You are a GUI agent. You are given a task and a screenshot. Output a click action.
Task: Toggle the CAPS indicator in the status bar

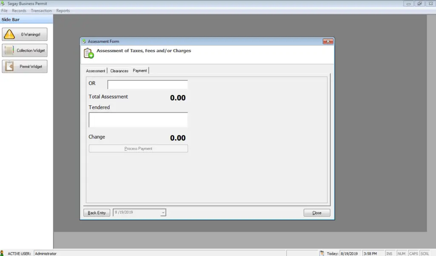[x=413, y=253]
